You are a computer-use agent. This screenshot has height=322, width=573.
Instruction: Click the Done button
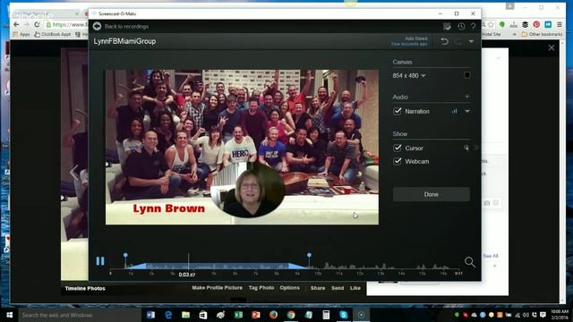tap(432, 194)
